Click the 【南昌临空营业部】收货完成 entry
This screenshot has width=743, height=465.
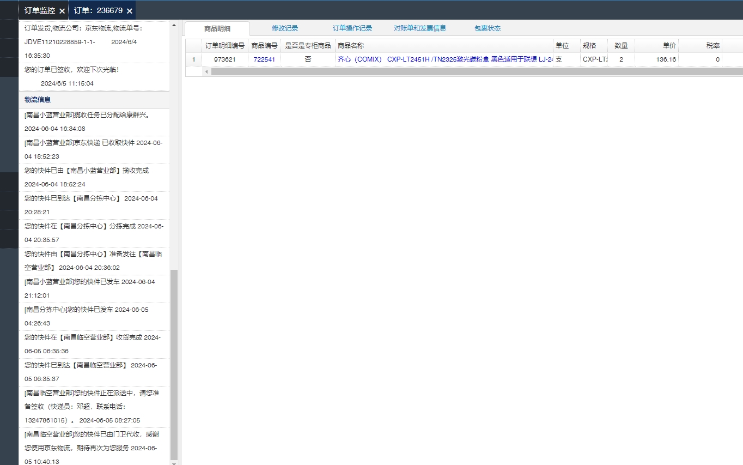click(94, 344)
